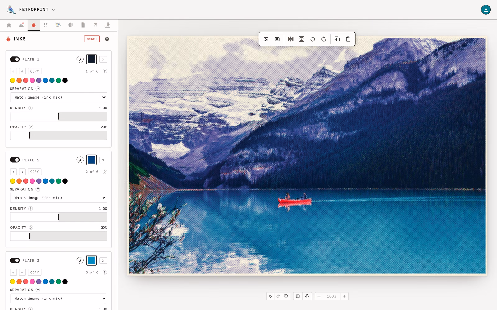This screenshot has height=310, width=497.
Task: Toggle Plate 1 off
Action: tap(15, 59)
